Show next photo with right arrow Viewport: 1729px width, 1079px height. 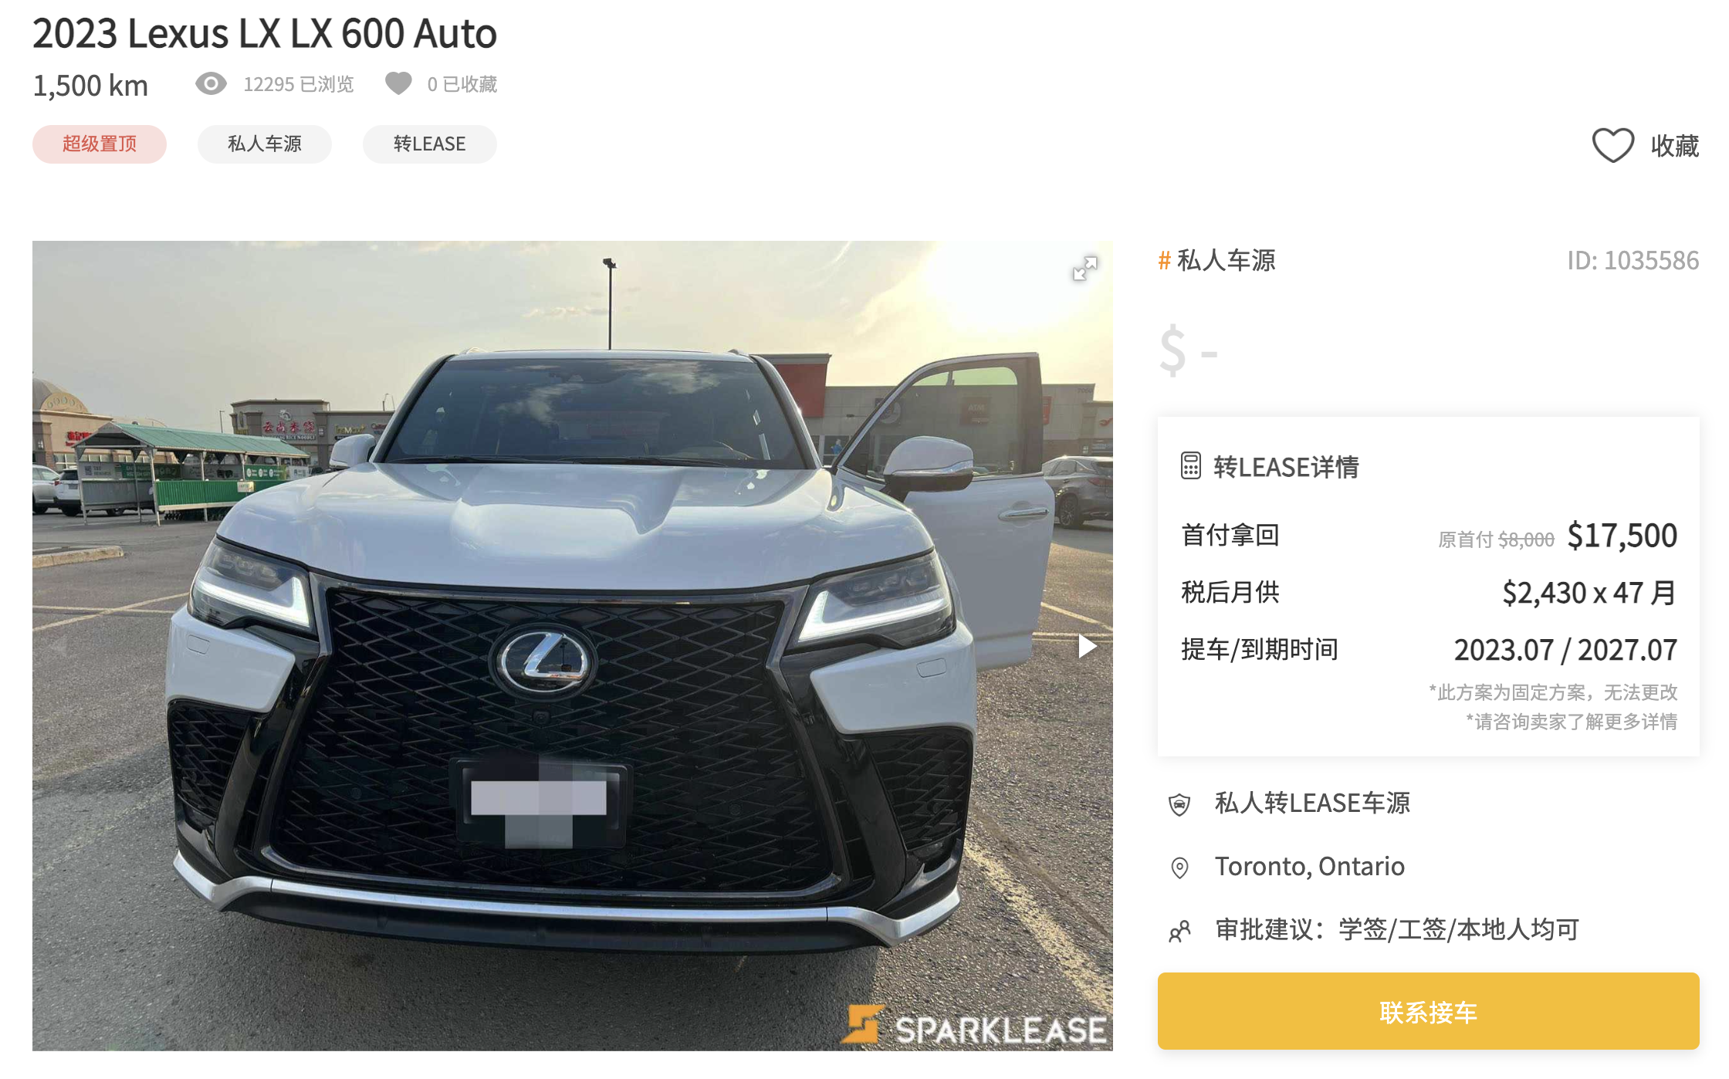[x=1088, y=646]
